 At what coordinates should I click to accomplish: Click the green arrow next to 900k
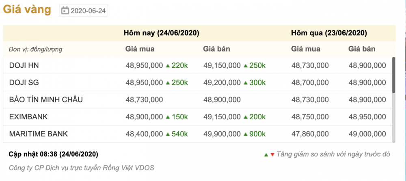[x=246, y=134]
